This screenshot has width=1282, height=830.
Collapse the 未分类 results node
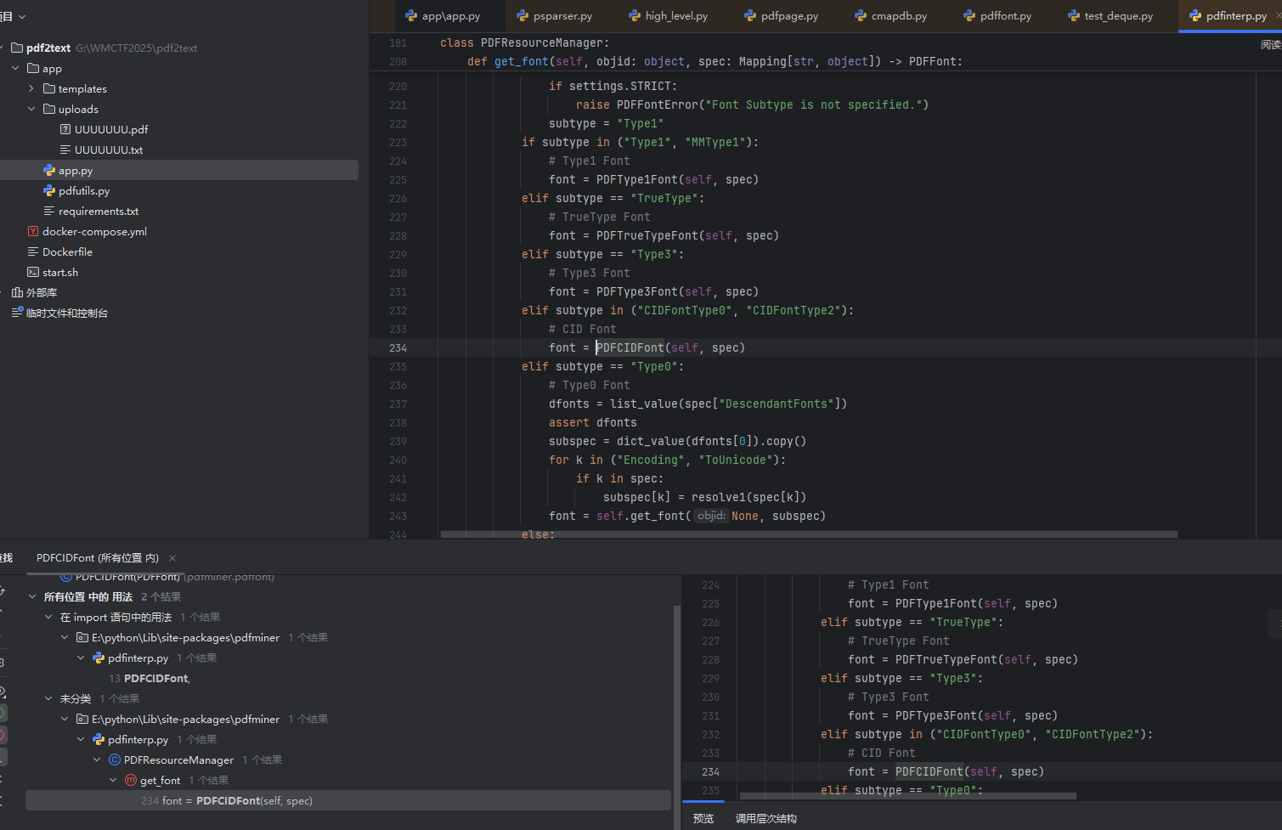48,699
